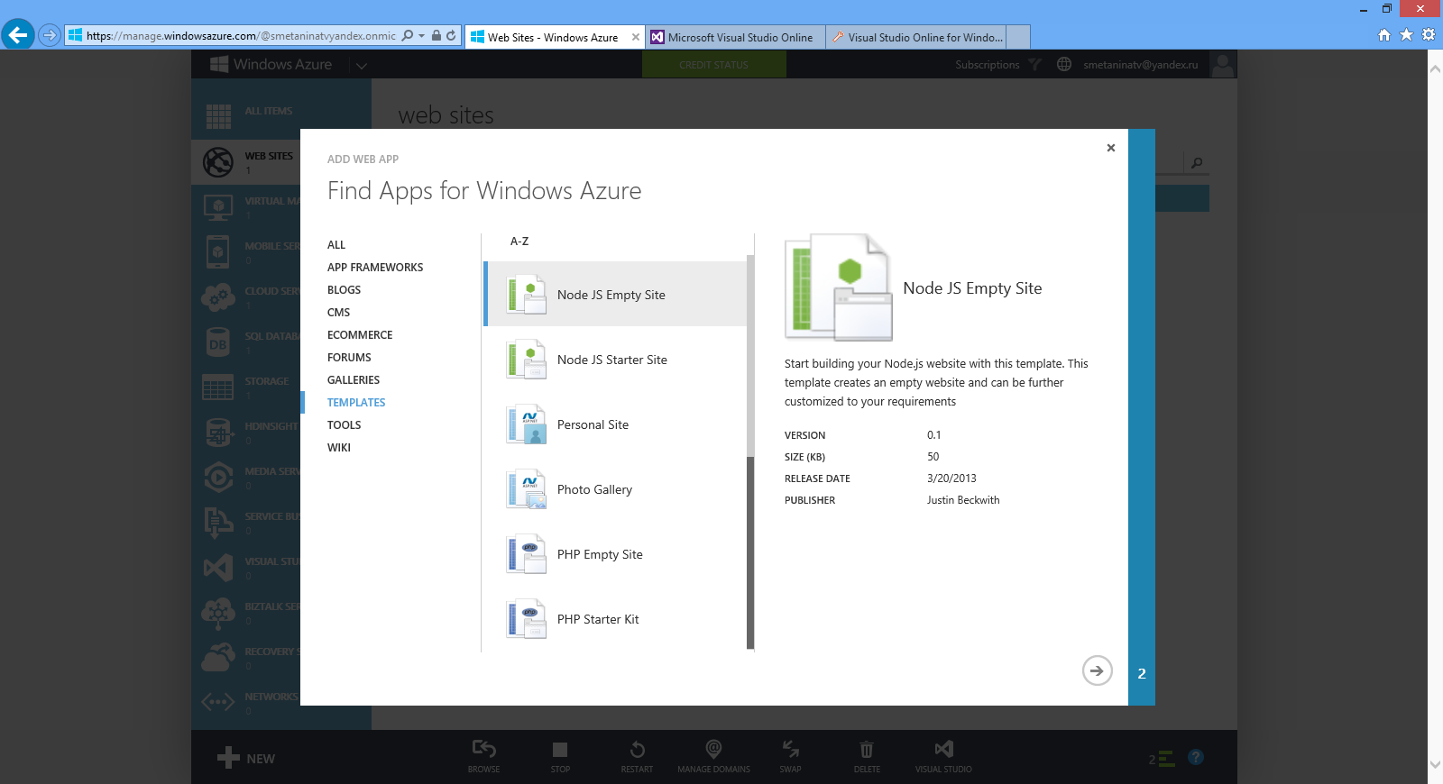Image resolution: width=1443 pixels, height=784 pixels.
Task: Filter by BLOGS category
Action: [344, 290]
